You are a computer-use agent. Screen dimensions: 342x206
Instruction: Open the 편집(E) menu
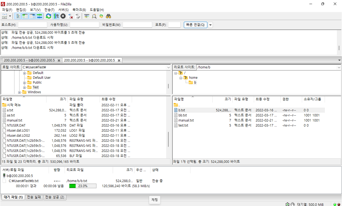coord(21,10)
